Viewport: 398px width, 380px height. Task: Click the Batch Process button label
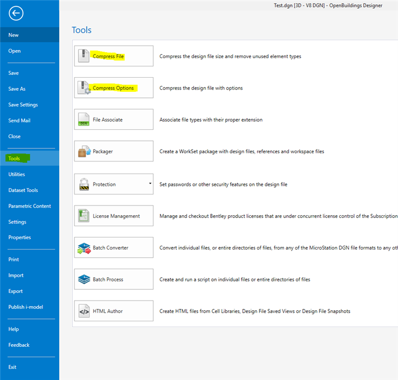click(x=108, y=279)
